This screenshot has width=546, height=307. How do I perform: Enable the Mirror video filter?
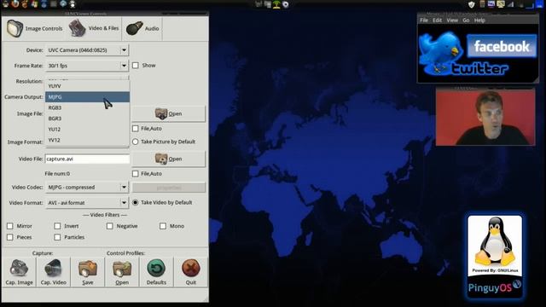(x=10, y=226)
